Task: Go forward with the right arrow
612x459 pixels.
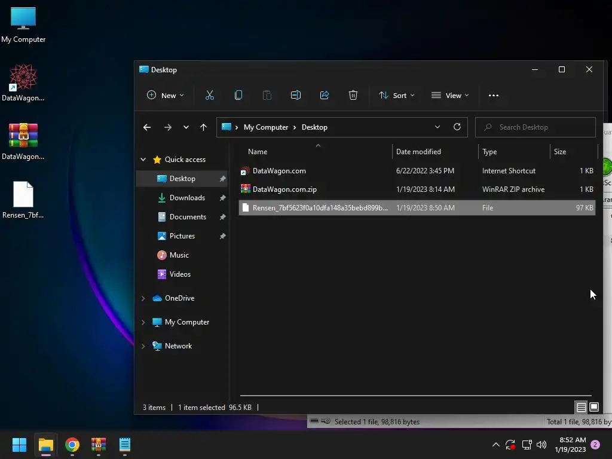Action: [x=167, y=127]
